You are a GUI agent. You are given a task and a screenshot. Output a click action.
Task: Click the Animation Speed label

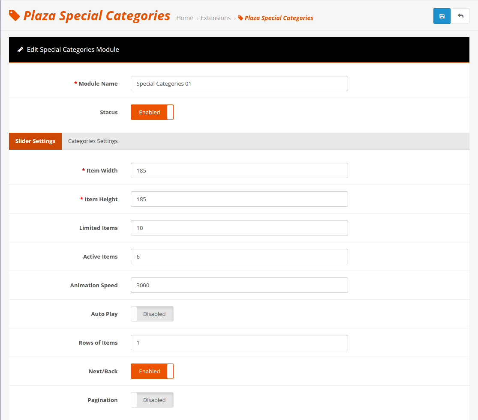point(94,286)
